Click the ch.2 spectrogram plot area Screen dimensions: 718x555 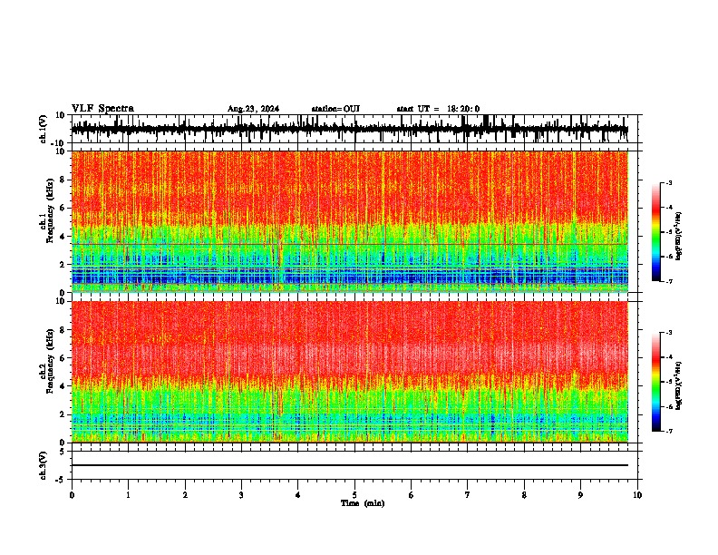point(350,372)
